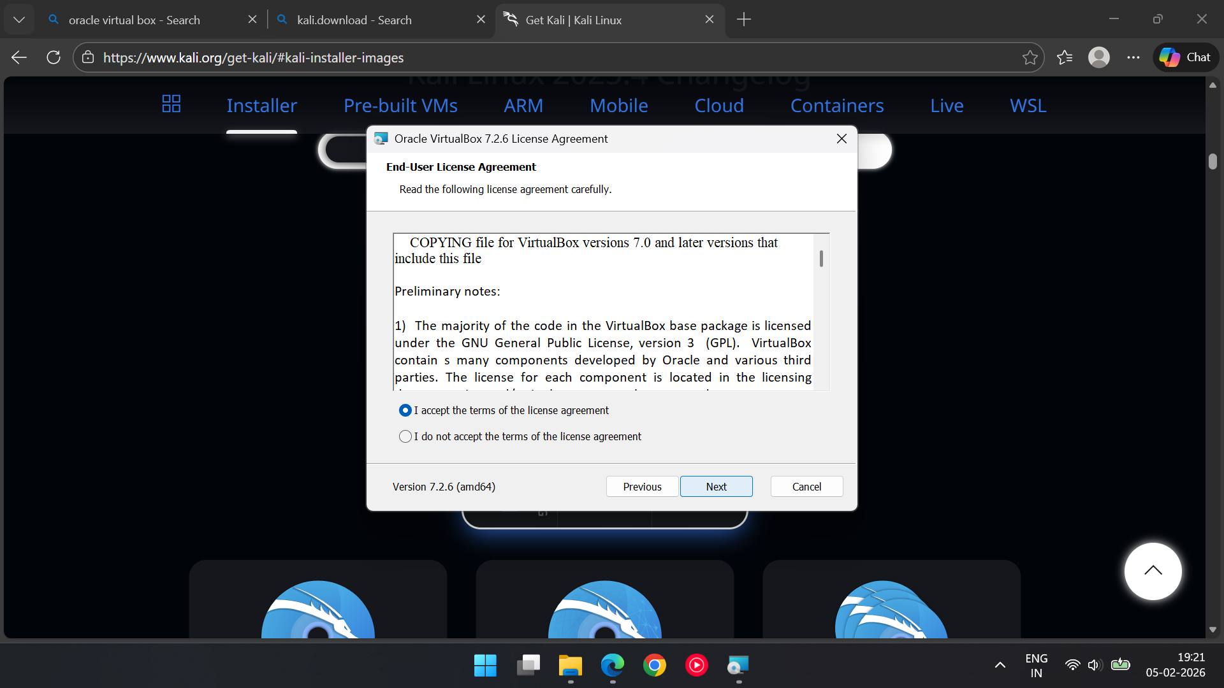Viewport: 1224px width, 688px height.
Task: Click the Kali grid overview icon
Action: 171,104
